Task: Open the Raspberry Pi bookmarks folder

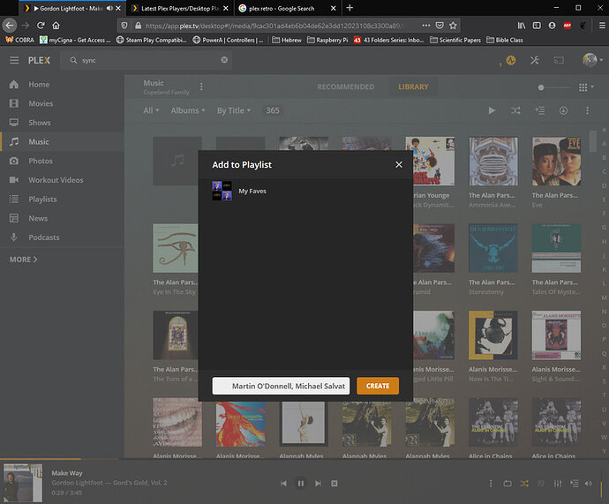Action: (x=327, y=40)
